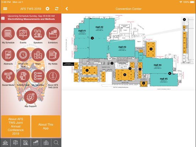
Task: Open the Maps icon
Action: (x=38, y=55)
